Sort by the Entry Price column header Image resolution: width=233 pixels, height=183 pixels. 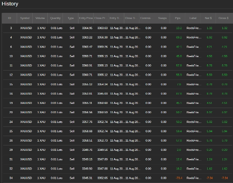86,18
